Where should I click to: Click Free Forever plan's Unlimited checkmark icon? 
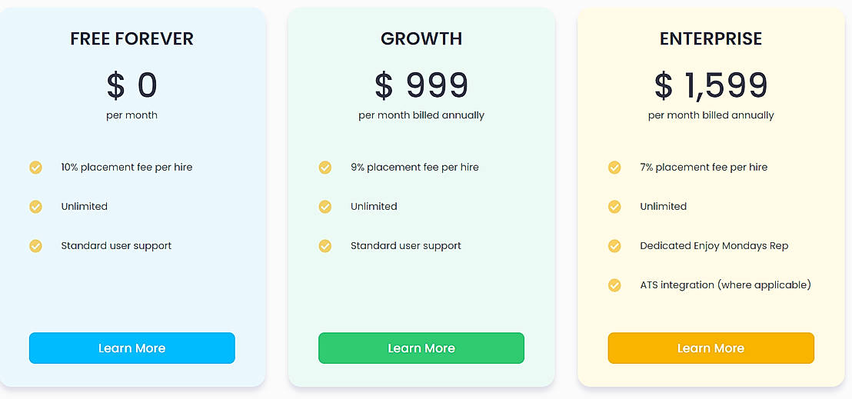35,207
